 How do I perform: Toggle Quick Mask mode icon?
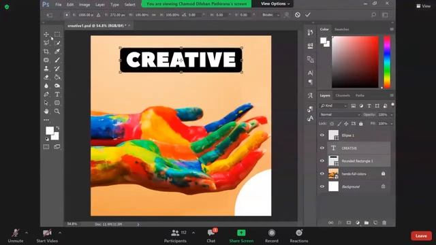(x=46, y=147)
